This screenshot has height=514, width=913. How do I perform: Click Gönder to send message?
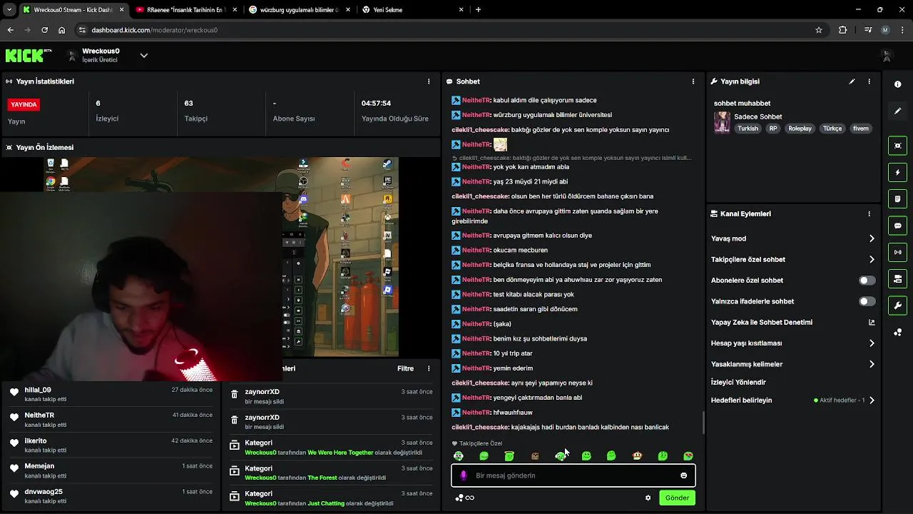point(677,498)
